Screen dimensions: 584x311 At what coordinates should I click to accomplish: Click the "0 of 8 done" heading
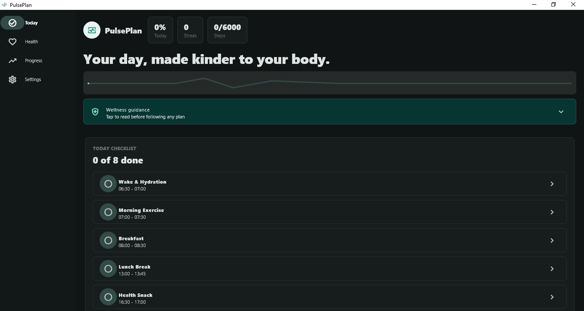click(x=118, y=160)
